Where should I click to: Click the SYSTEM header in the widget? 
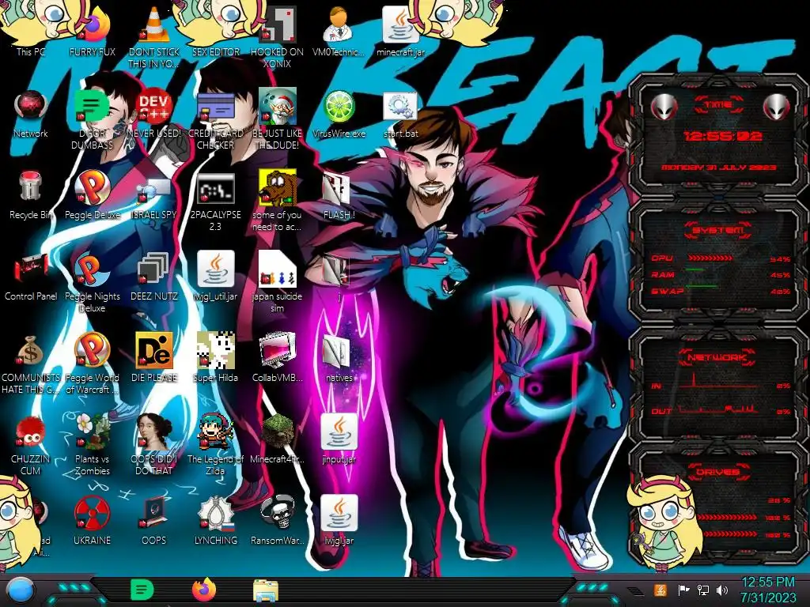(x=718, y=230)
